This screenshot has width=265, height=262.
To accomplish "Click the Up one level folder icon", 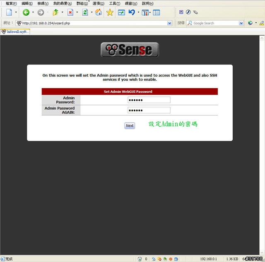I will tap(55, 12).
